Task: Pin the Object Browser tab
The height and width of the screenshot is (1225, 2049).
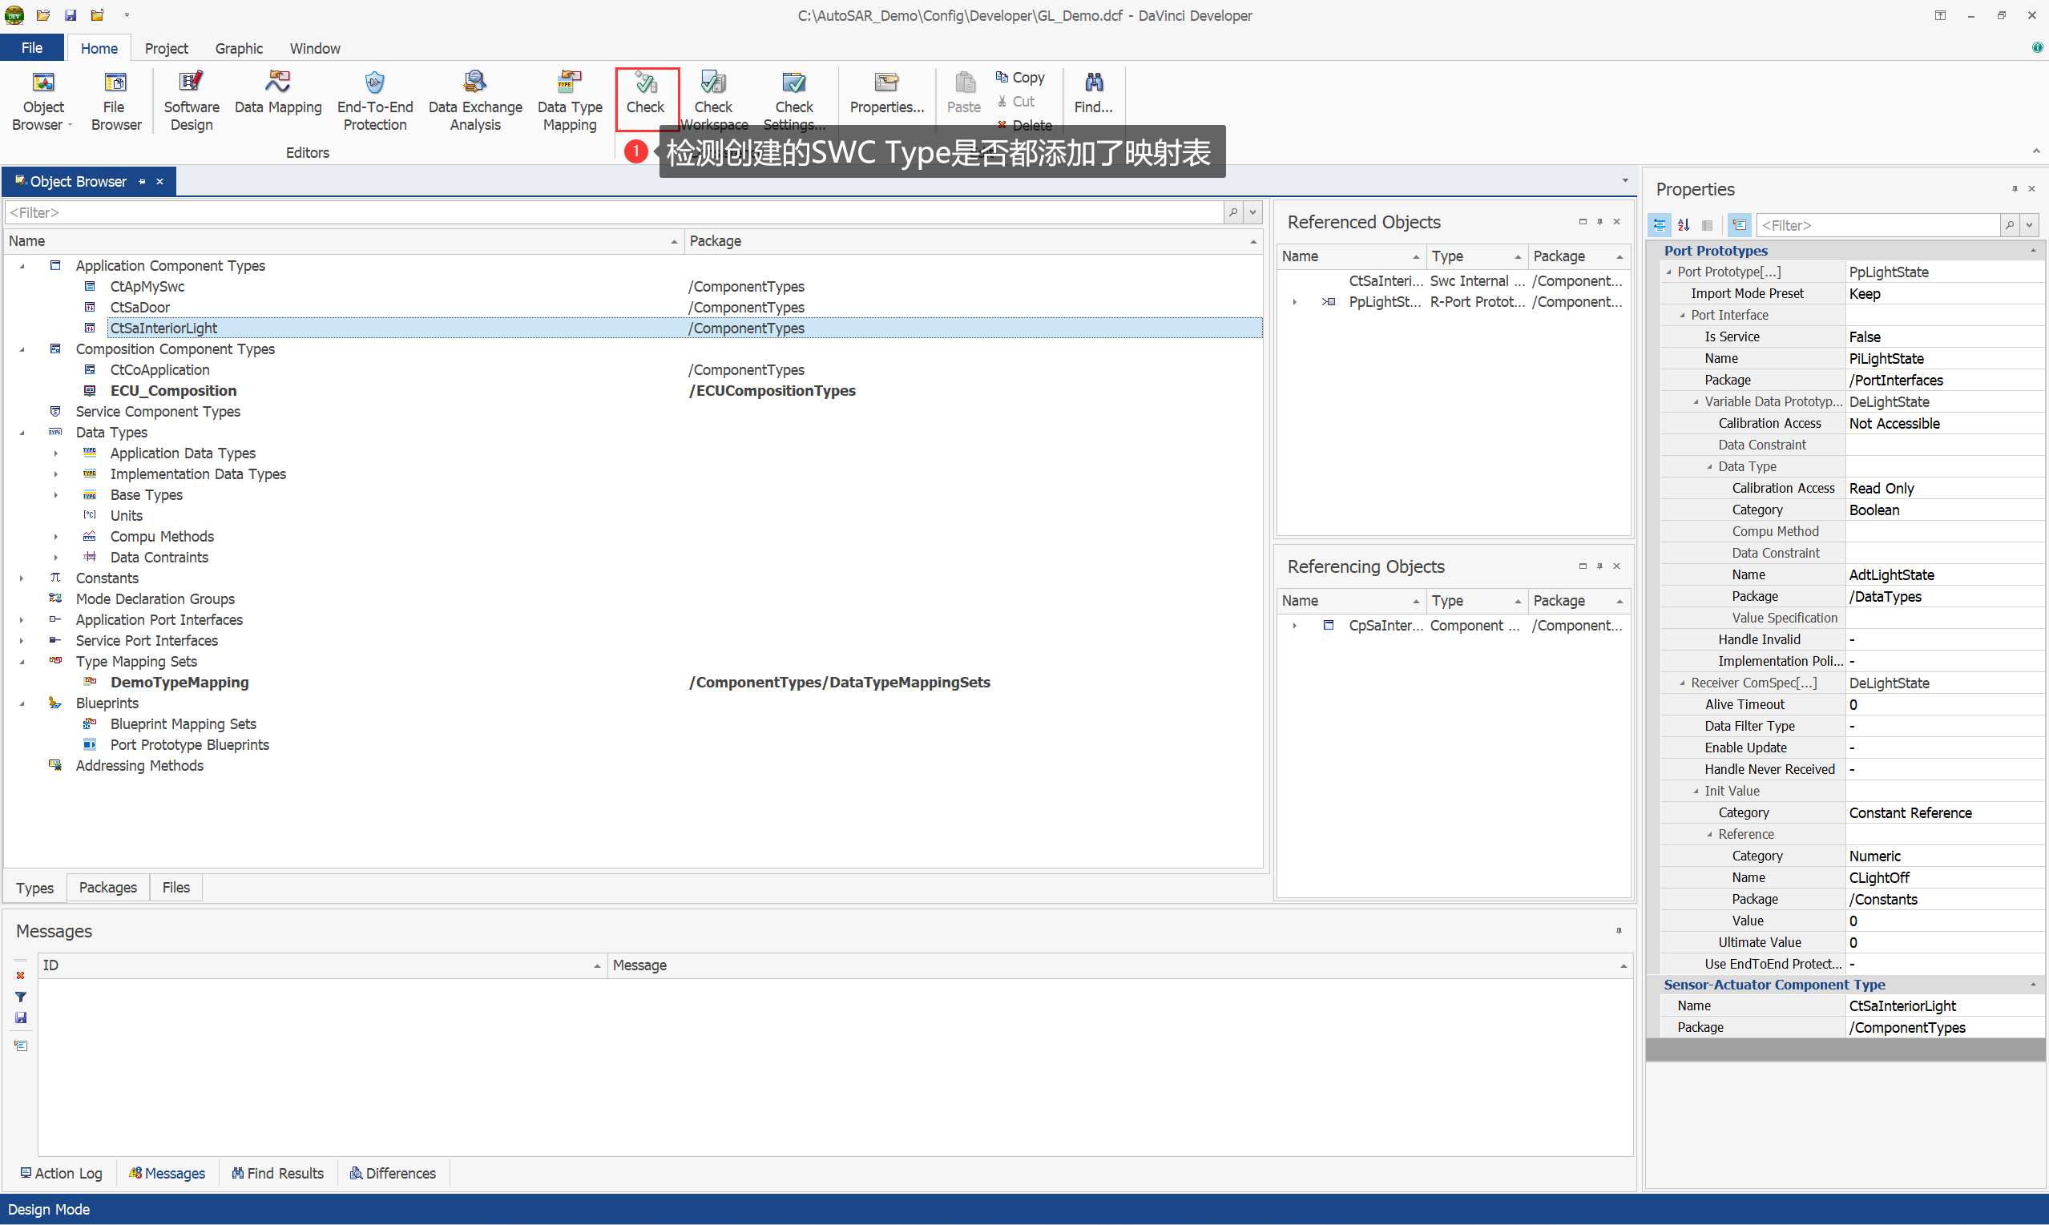Action: click(142, 182)
